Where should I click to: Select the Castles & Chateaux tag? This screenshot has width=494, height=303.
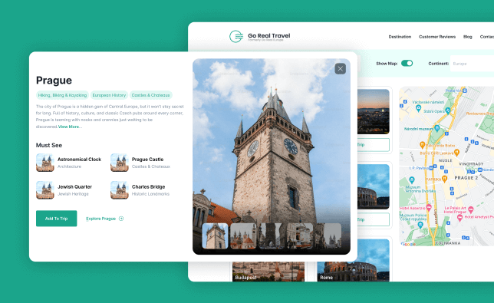(150, 95)
